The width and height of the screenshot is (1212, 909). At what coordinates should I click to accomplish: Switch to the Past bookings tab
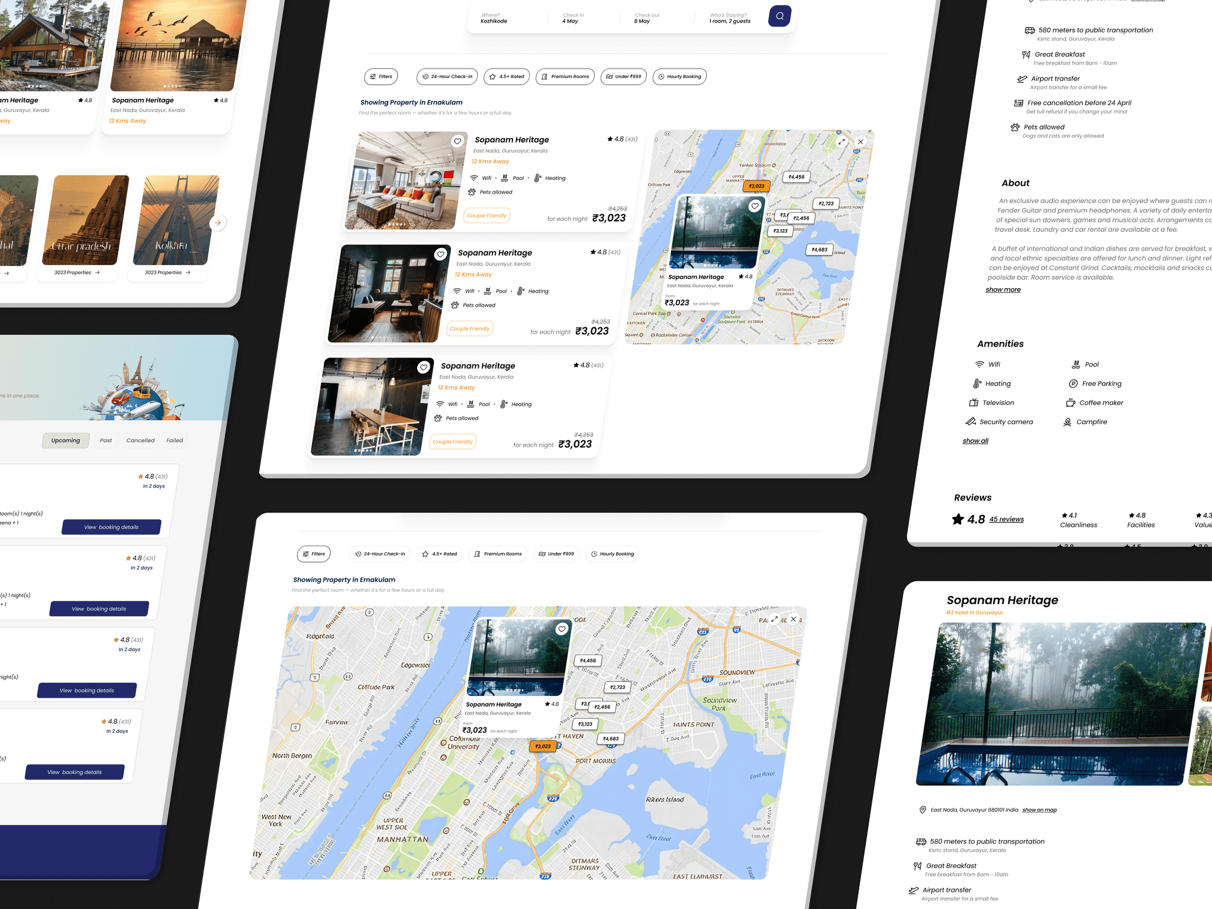pos(106,440)
